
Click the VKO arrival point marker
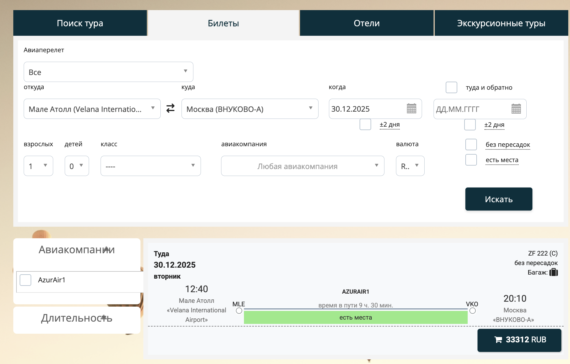(x=473, y=311)
